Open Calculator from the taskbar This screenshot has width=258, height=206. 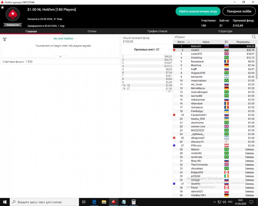click(133, 202)
